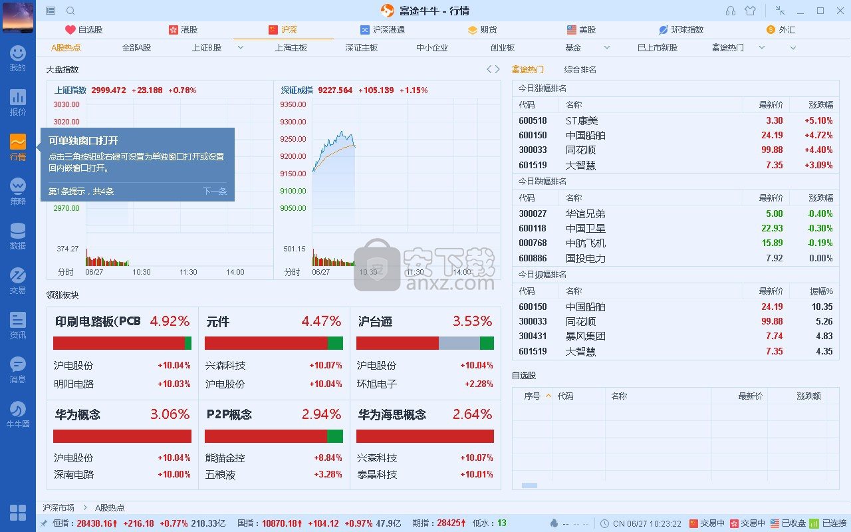
Task: Click the 沪台通 sector rise-fall bar
Action: tap(425, 343)
